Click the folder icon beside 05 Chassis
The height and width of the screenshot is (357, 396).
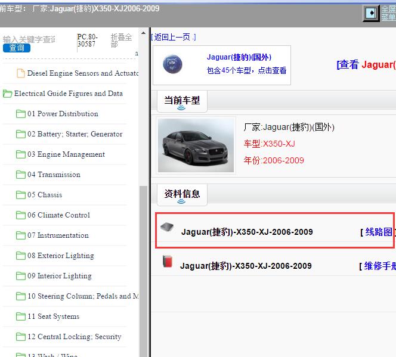tap(21, 195)
